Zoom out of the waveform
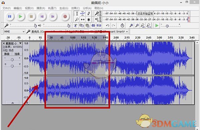 (x=137, y=26)
